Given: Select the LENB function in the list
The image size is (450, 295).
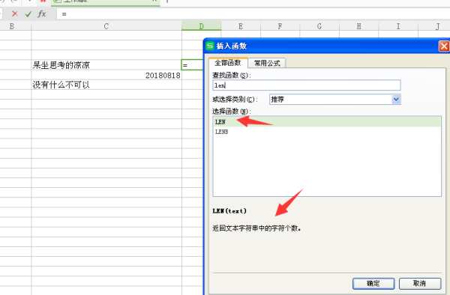Looking at the screenshot, I should pos(326,132).
